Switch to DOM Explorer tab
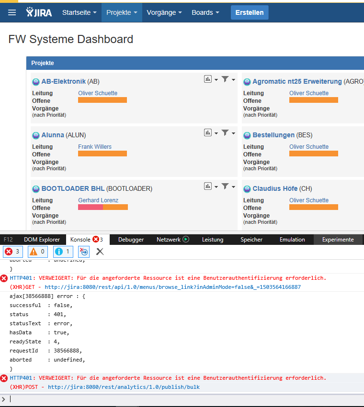This screenshot has width=364, height=407. click(x=42, y=240)
